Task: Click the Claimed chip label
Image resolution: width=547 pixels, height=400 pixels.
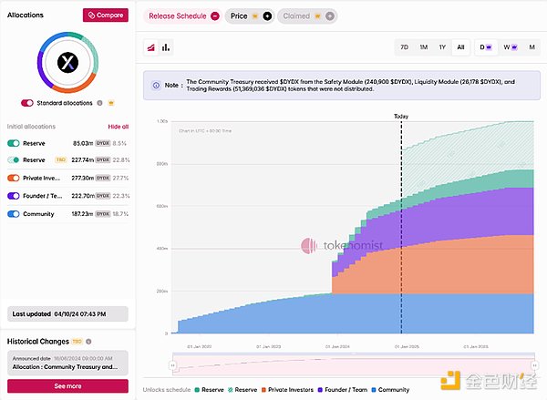Action: pyautogui.click(x=296, y=16)
